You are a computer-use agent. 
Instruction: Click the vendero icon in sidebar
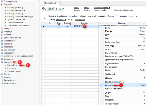tap(2, 77)
